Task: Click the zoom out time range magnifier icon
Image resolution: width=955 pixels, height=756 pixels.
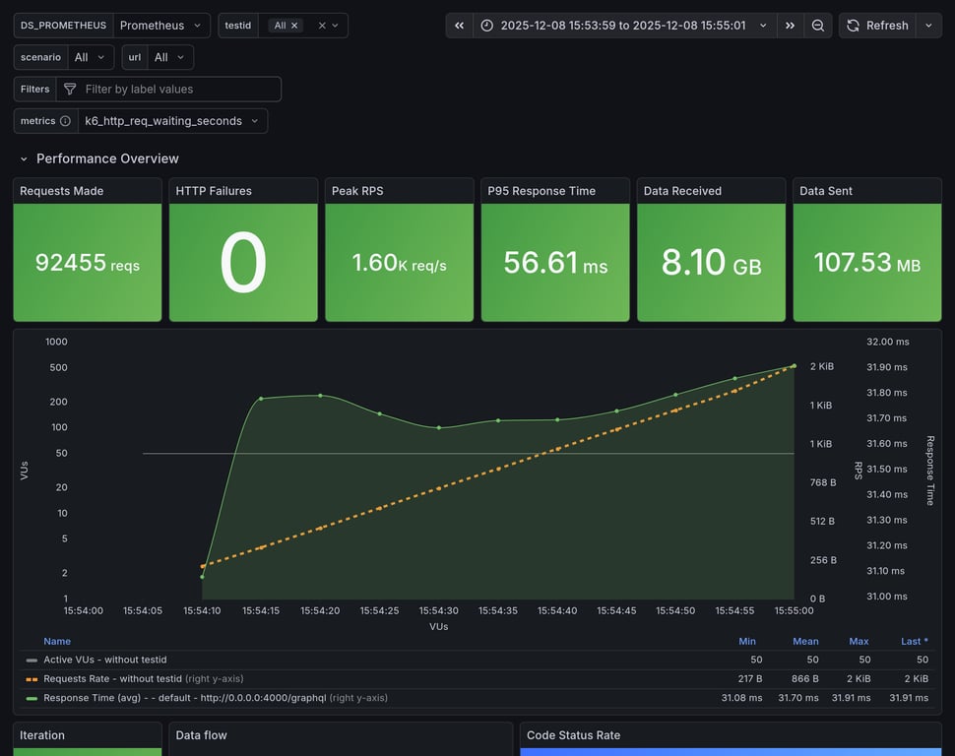Action: click(x=818, y=25)
